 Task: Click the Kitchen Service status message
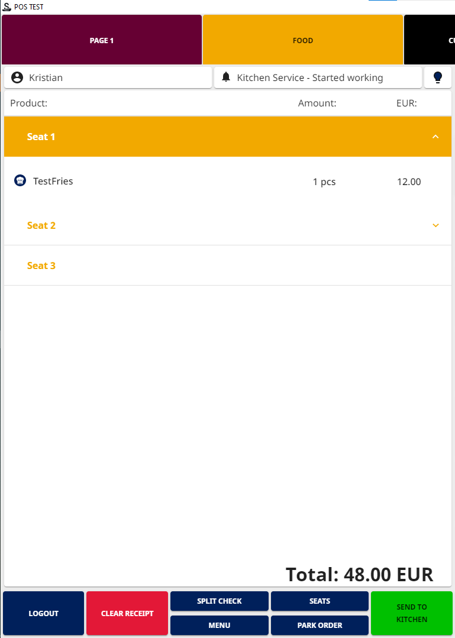tap(309, 77)
